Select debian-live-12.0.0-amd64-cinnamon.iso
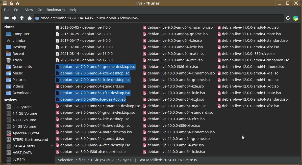The height and width of the screenshot is (165, 302). click(253, 60)
